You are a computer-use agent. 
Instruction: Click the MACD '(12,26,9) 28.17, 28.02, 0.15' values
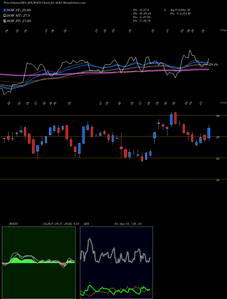(x=60, y=224)
